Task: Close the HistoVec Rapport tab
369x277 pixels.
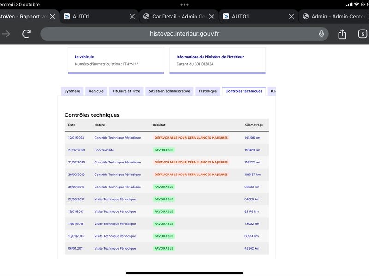Action: (53, 17)
